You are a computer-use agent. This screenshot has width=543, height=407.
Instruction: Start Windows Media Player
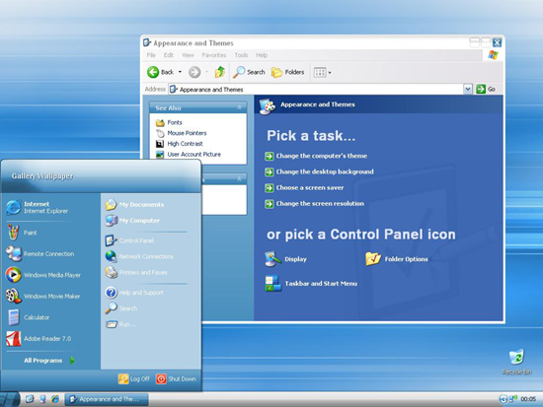[42, 275]
